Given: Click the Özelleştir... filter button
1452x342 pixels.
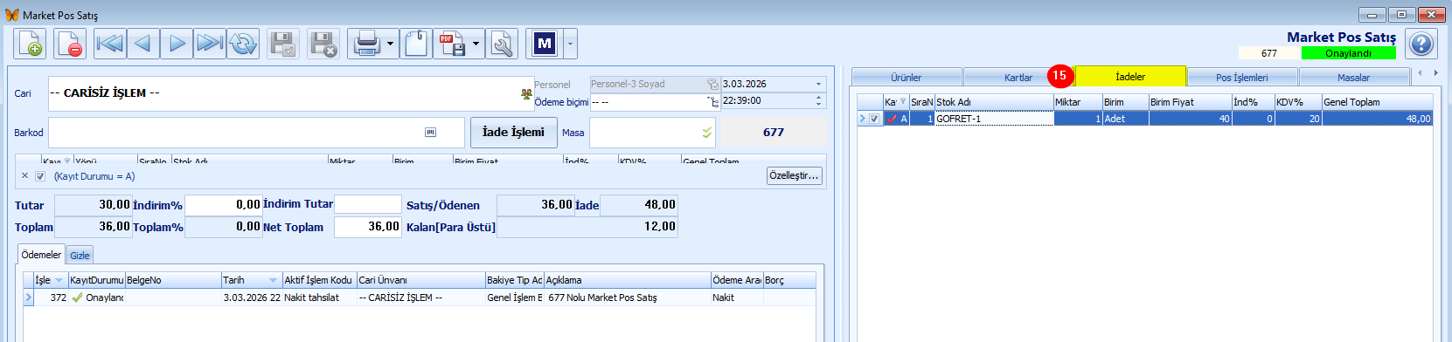Looking at the screenshot, I should 795,175.
